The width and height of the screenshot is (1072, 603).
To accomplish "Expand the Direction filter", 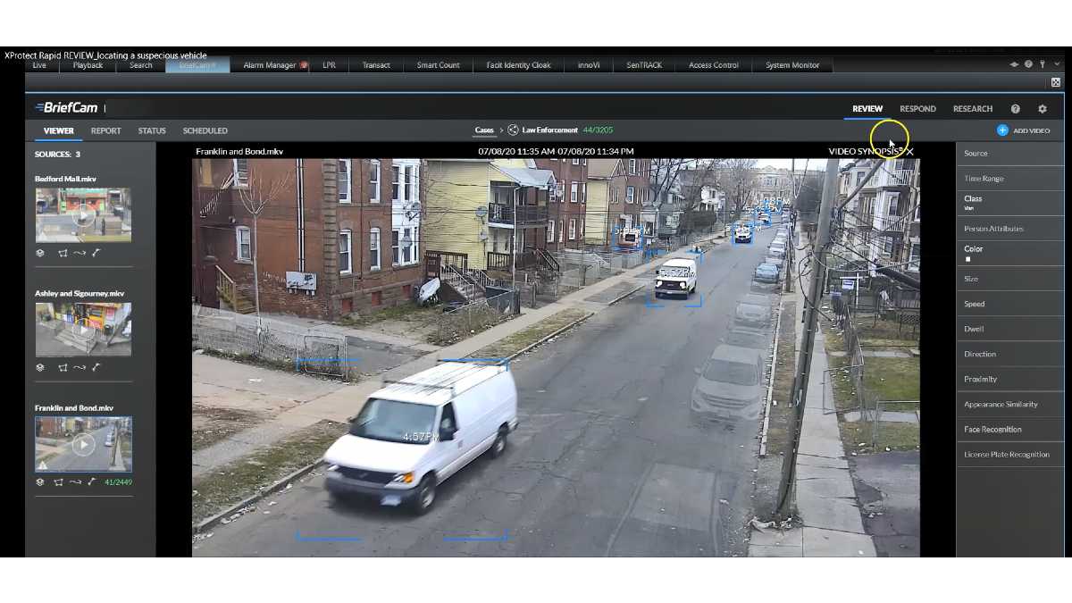I will pos(1010,354).
